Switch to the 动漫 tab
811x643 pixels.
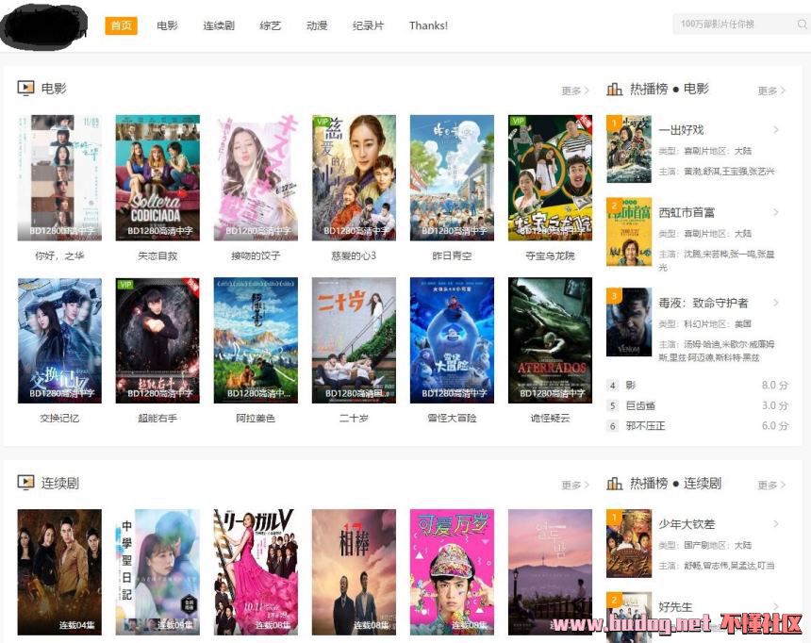coord(317,25)
